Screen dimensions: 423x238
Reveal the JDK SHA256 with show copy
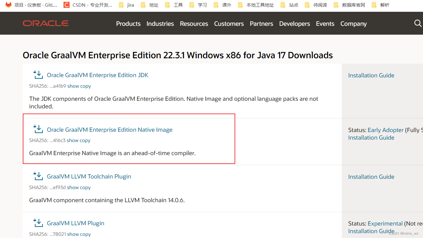point(79,86)
